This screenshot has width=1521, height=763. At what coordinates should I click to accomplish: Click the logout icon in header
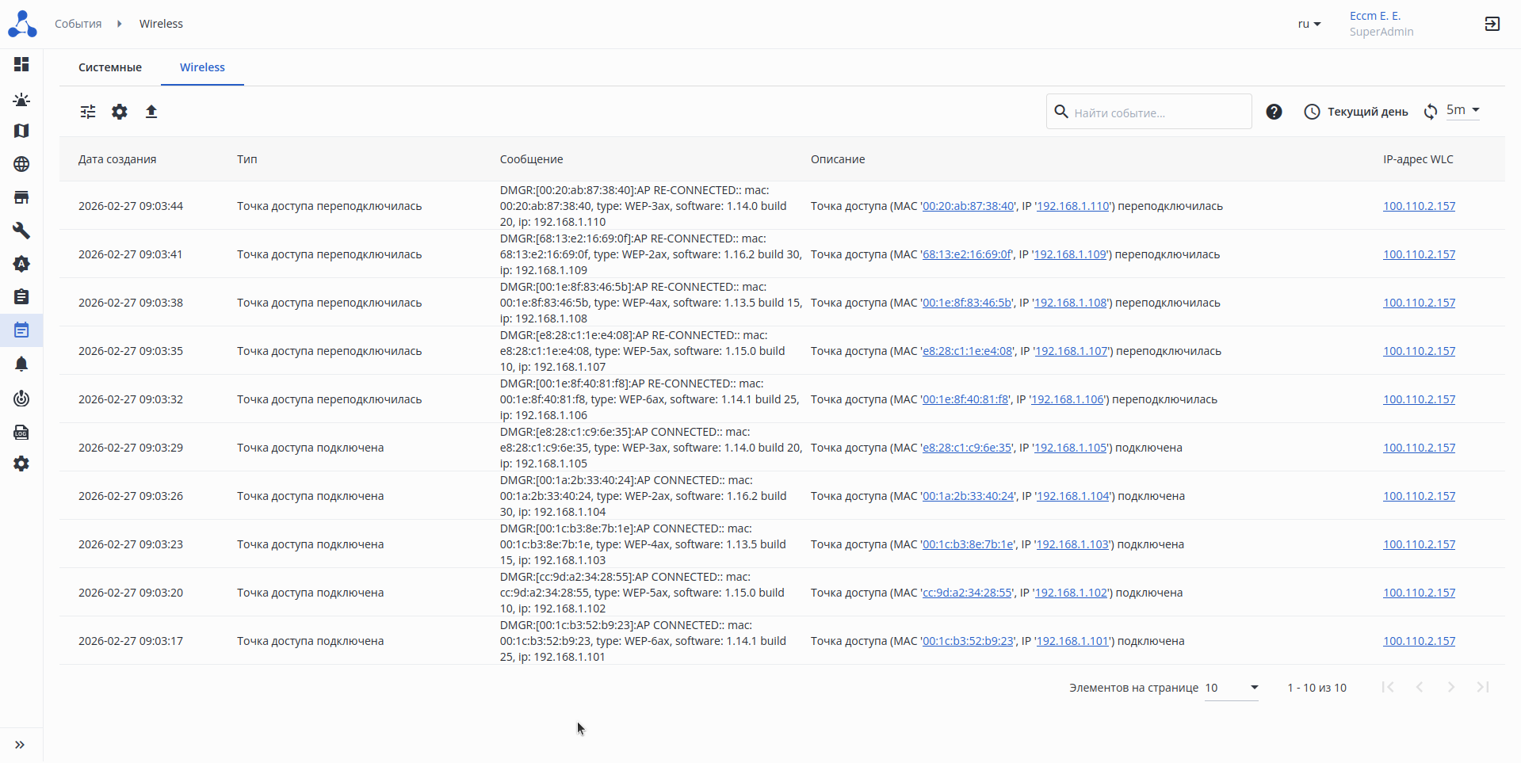1492,24
